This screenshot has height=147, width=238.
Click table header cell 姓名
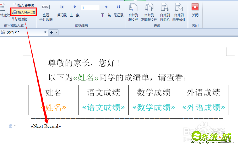[53, 92]
